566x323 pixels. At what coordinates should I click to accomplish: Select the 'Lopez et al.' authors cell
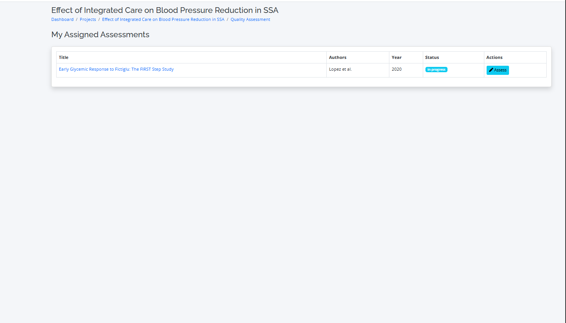tap(340, 69)
